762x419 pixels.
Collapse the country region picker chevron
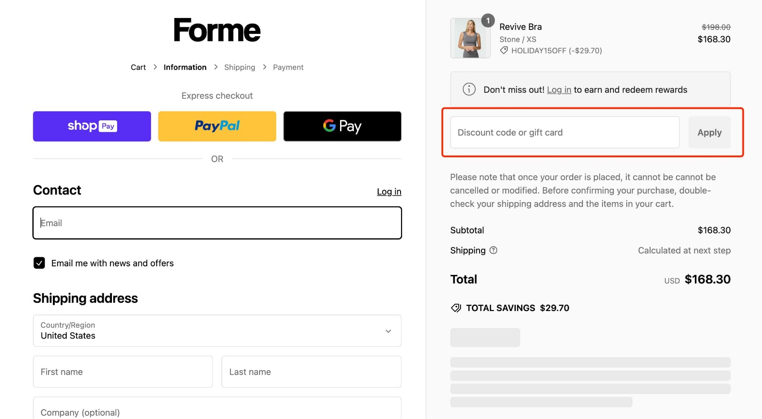click(388, 331)
